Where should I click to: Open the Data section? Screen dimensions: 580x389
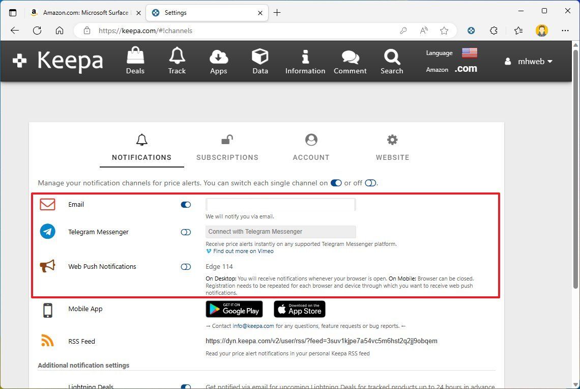point(259,60)
